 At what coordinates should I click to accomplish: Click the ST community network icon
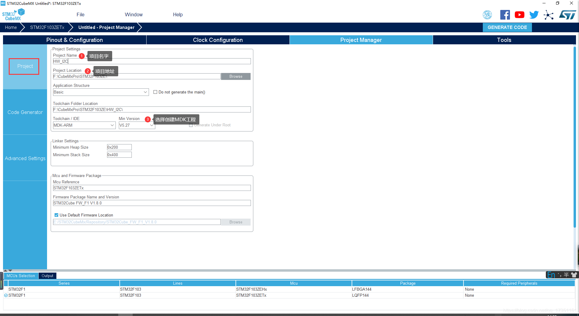click(549, 15)
